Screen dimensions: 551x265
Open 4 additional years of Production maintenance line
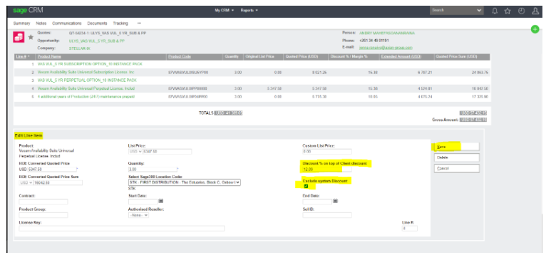click(86, 96)
